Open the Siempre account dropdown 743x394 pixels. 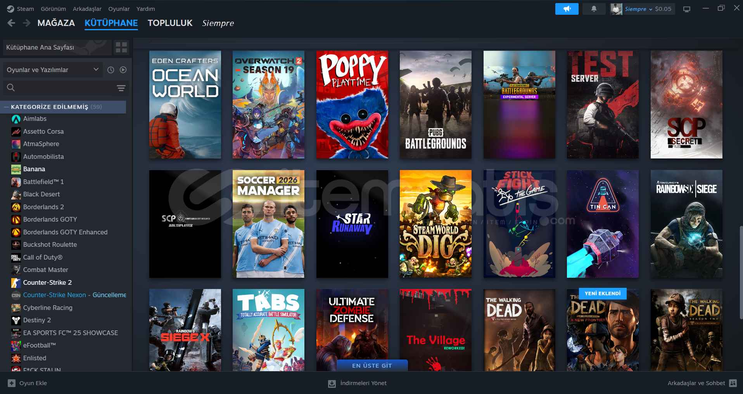tap(639, 9)
